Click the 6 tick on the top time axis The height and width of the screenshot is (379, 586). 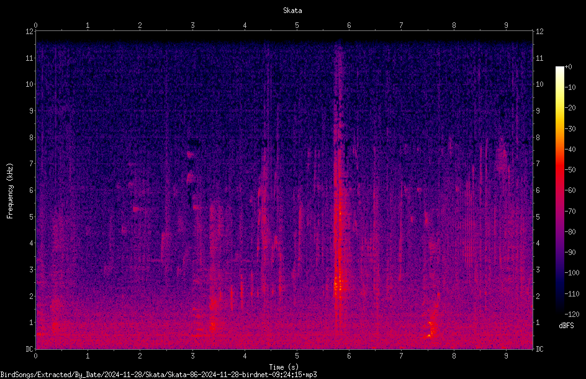[x=349, y=25]
